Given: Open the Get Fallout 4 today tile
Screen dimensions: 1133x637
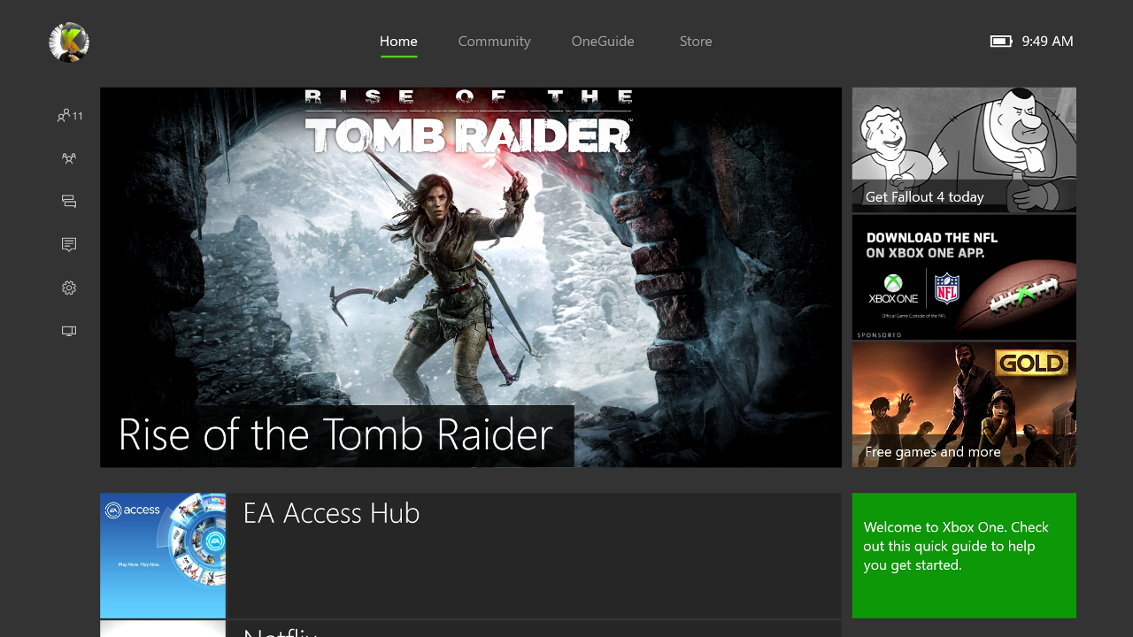Looking at the screenshot, I should pyautogui.click(x=964, y=150).
